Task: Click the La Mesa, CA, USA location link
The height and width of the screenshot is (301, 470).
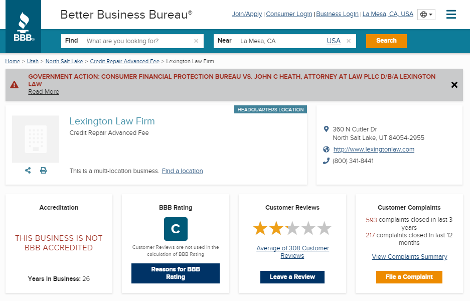Action: click(388, 14)
